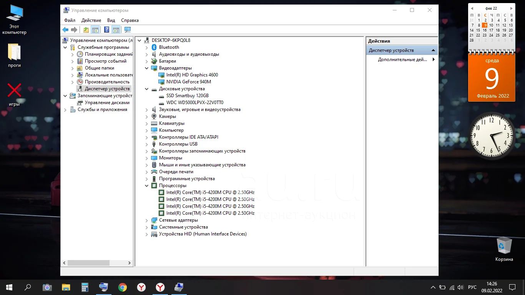Collapse the Служебные программы node
525x295 pixels.
(65, 47)
